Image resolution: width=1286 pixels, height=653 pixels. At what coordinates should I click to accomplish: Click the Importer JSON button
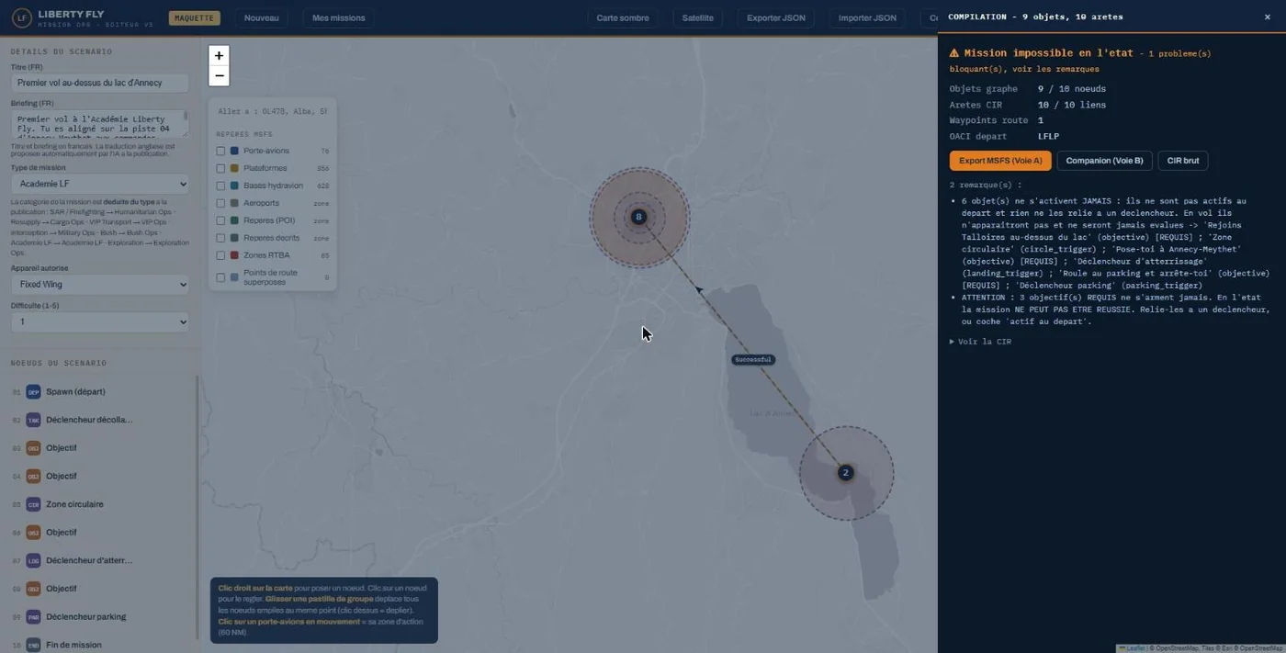867,17
